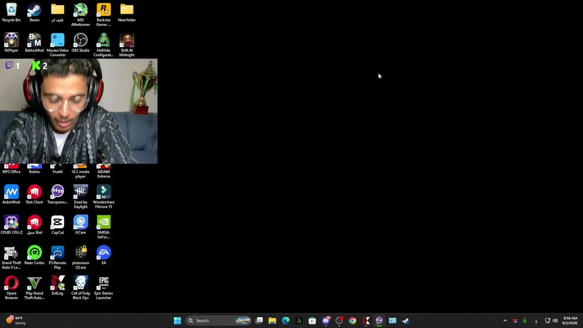Select the HidHide Configuration shortcut
This screenshot has height=328, width=583.
coord(103,45)
